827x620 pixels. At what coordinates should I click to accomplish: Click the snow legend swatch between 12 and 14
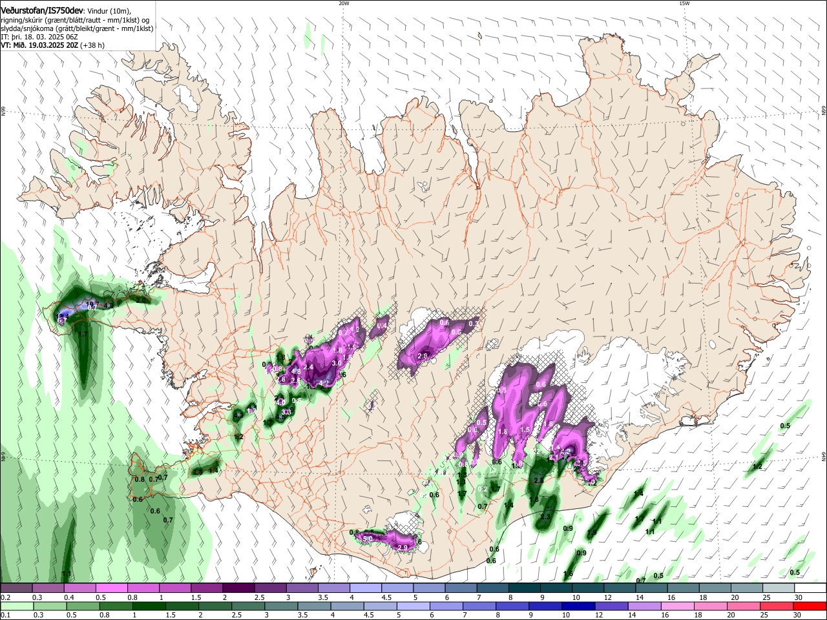pyautogui.click(x=619, y=588)
